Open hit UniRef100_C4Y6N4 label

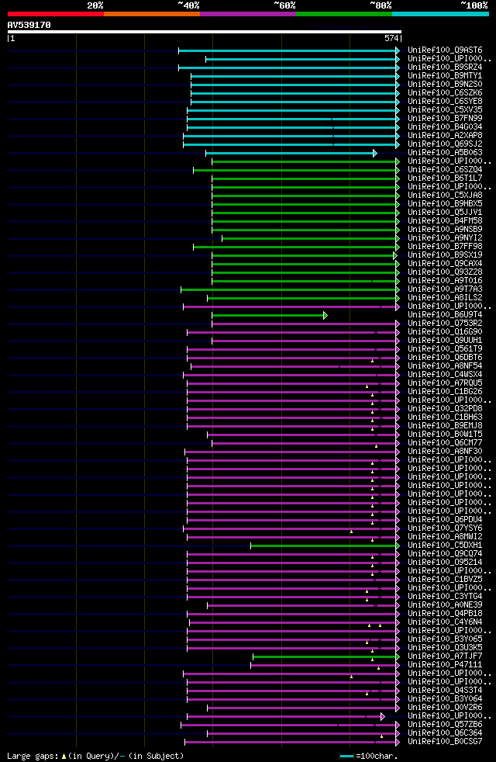[445, 622]
